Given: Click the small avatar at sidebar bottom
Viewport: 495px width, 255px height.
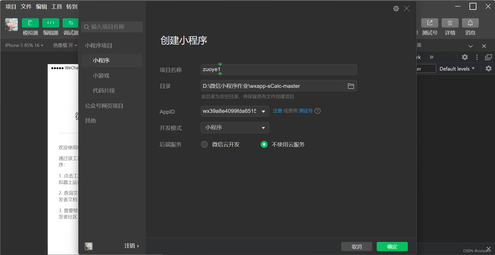Looking at the screenshot, I should 89,246.
